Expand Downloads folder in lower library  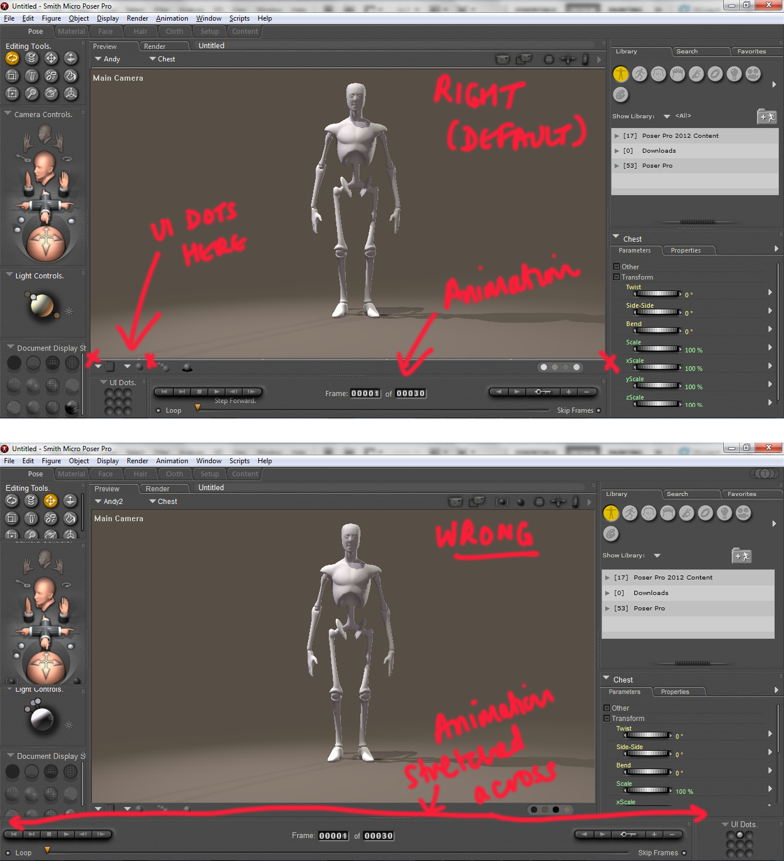pos(607,593)
